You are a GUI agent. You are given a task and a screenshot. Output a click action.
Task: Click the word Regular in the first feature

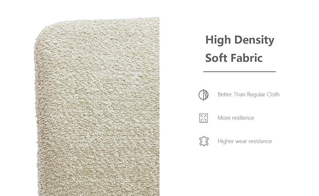coord(256,94)
